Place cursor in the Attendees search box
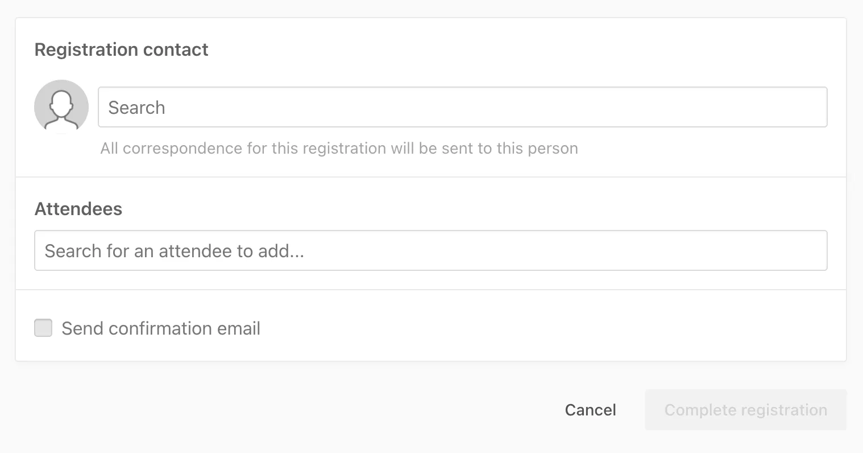863x453 pixels. coord(430,250)
